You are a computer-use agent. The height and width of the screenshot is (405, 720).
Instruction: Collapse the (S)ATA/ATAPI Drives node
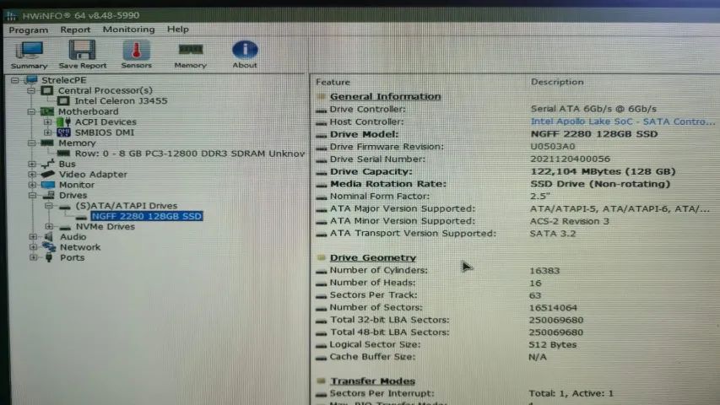pyautogui.click(x=49, y=206)
